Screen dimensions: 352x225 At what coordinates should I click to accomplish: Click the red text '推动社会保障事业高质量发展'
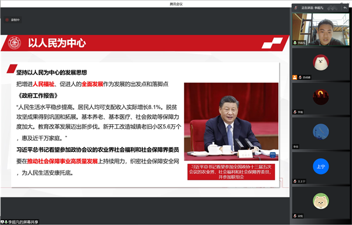click(x=62, y=161)
